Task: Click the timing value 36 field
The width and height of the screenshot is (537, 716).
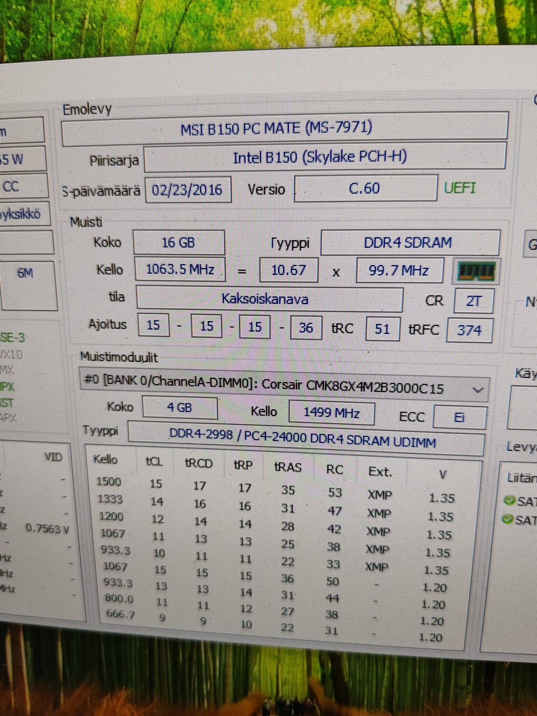Action: [306, 327]
